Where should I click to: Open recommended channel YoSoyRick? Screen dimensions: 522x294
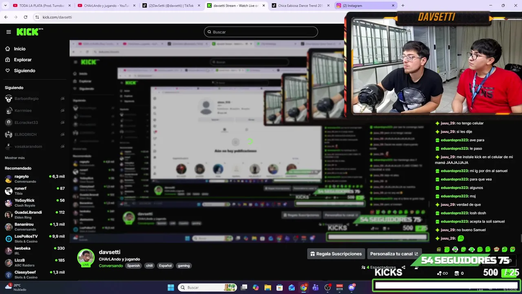tap(35, 203)
